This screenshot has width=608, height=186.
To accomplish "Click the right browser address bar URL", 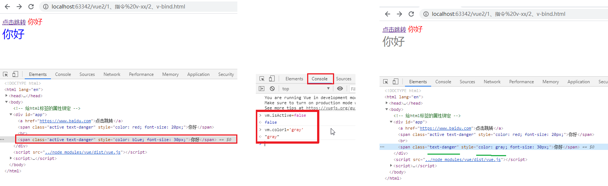I will pos(498,14).
